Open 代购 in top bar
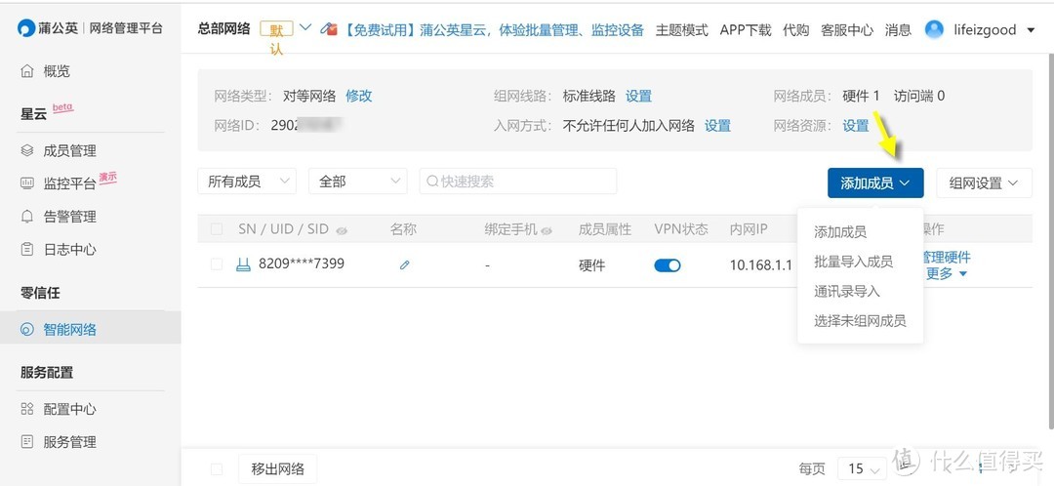Image resolution: width=1054 pixels, height=486 pixels. point(796,30)
